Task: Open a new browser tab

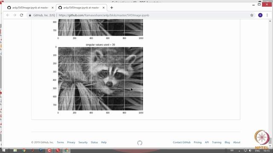Action: (112, 8)
